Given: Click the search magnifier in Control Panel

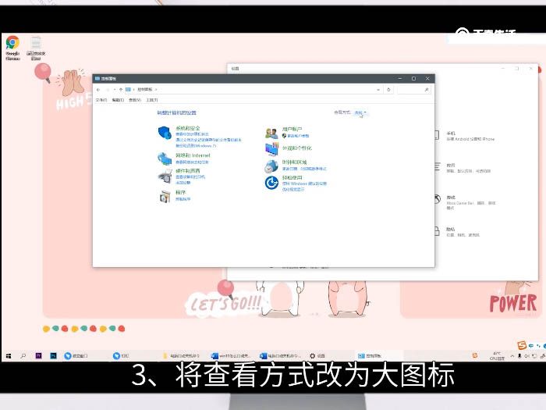Looking at the screenshot, I should coord(426,90).
